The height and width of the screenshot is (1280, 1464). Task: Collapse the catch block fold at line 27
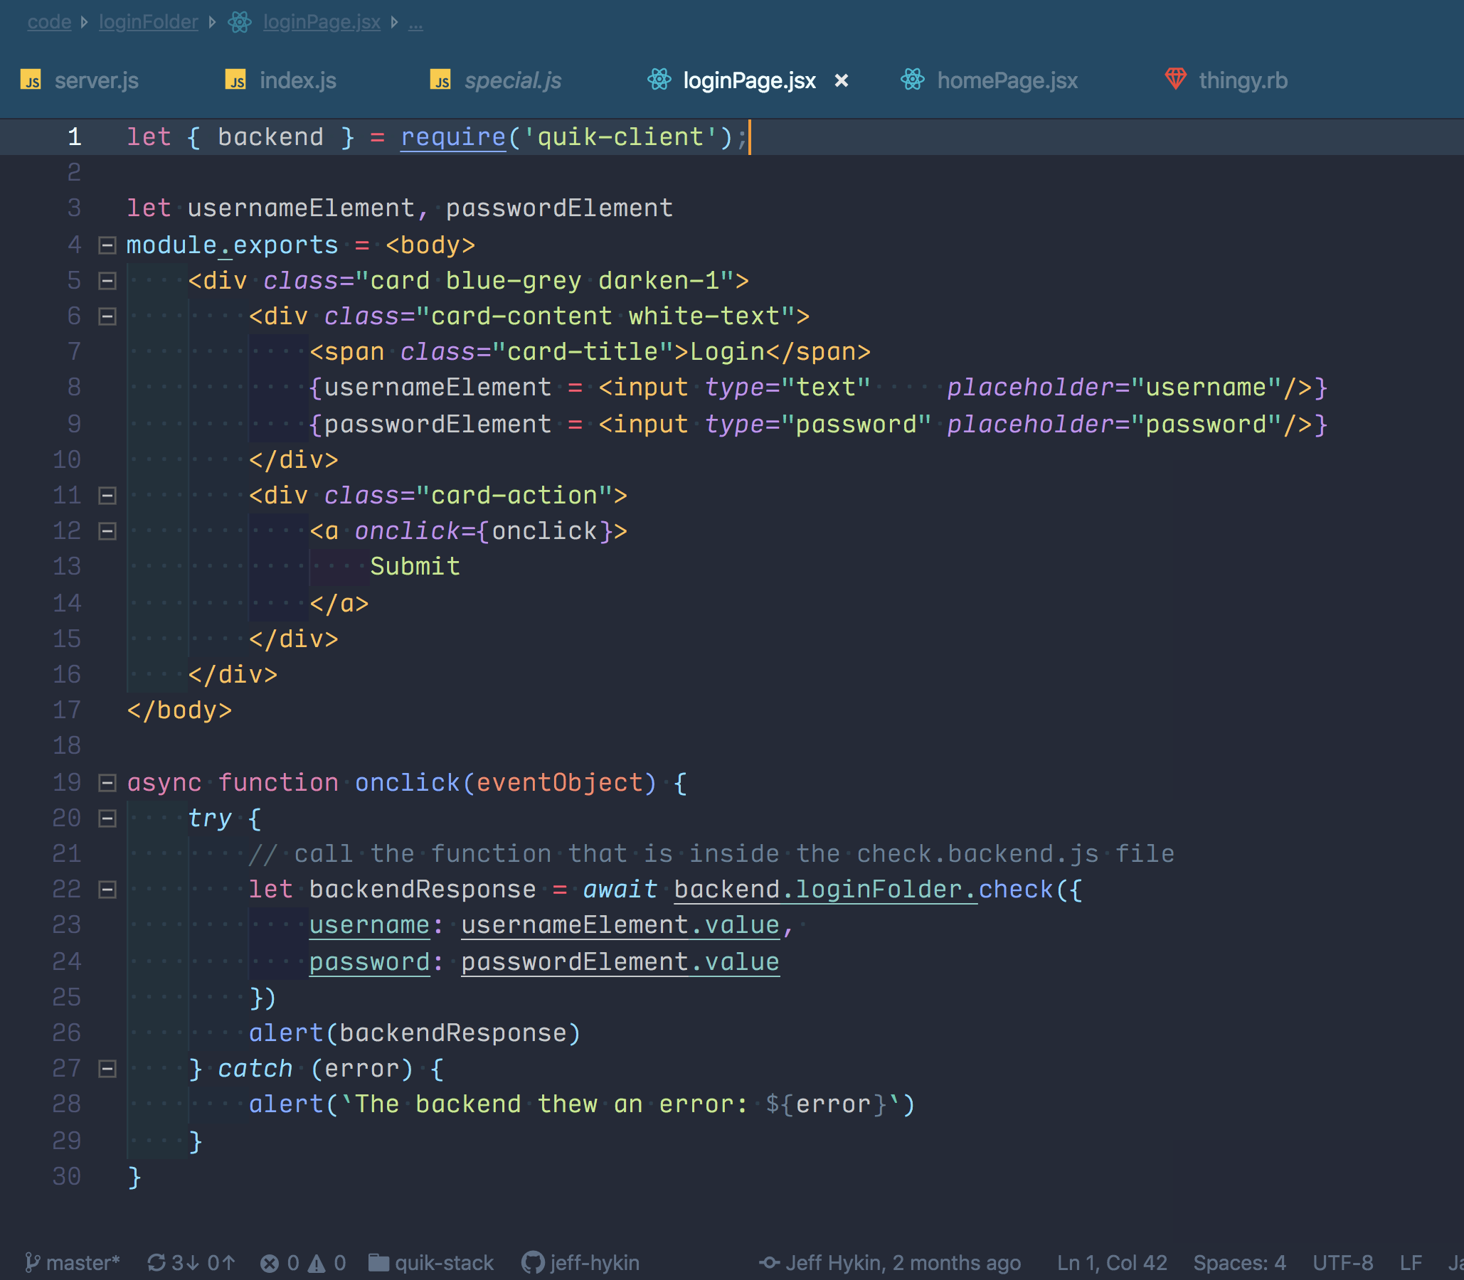(x=107, y=1070)
